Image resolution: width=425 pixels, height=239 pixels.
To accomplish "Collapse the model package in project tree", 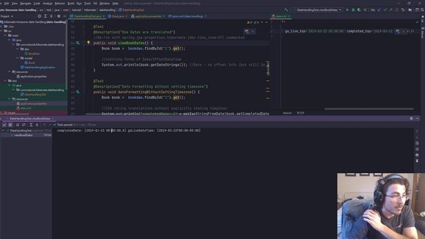I will 18,58.
